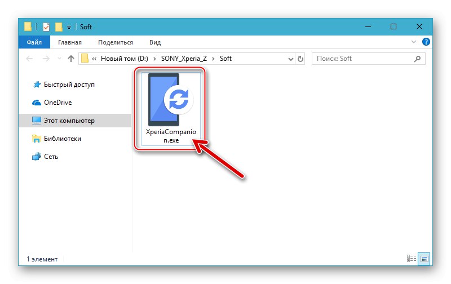Click the search magnifier icon
This screenshot has width=451, height=284.
pos(417,59)
